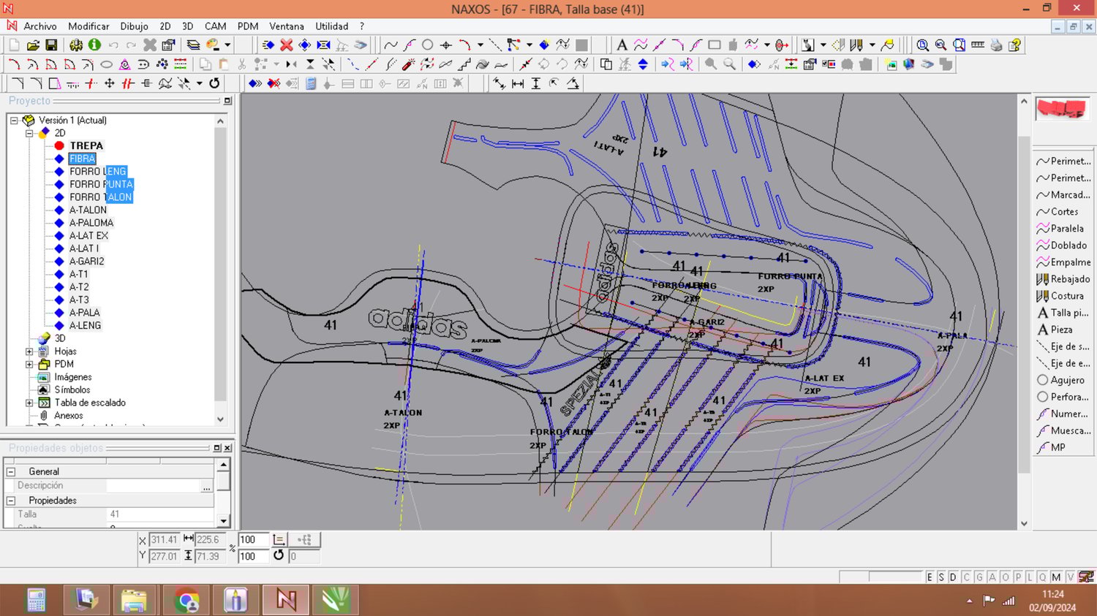Image resolution: width=1097 pixels, height=616 pixels.
Task: Toggle the E status bar indicator
Action: tap(930, 577)
